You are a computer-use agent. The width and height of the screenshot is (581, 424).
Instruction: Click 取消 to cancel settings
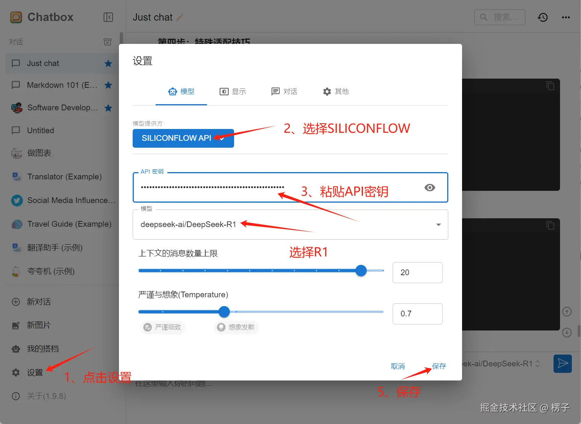point(398,366)
